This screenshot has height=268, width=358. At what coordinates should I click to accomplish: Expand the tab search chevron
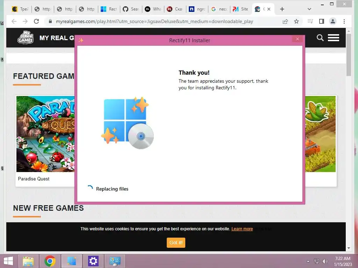click(309, 9)
